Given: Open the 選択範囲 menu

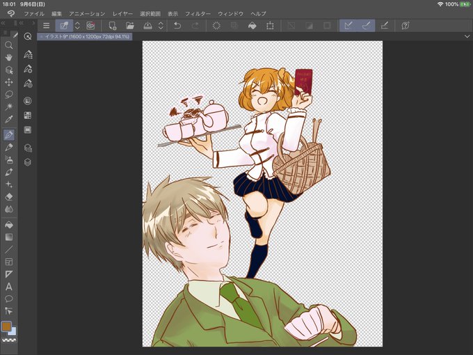Looking at the screenshot, I should coord(150,14).
